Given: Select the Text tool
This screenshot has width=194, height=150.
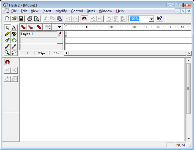Looking at the screenshot, I should (14, 28).
